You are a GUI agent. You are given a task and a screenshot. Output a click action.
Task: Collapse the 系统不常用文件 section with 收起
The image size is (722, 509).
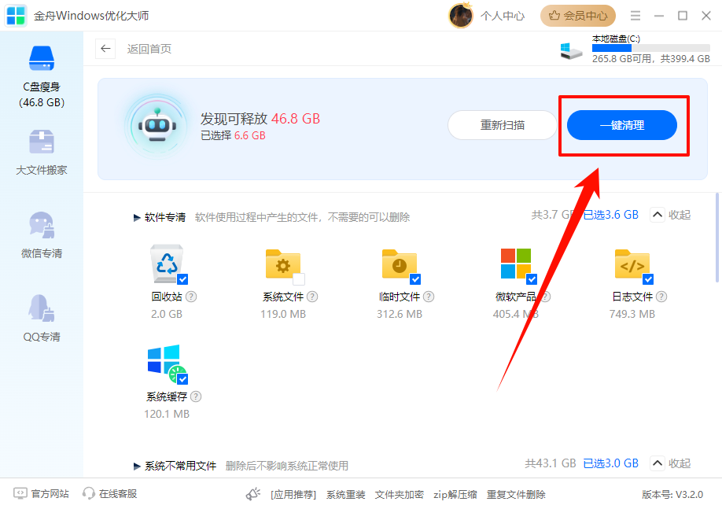click(x=670, y=463)
